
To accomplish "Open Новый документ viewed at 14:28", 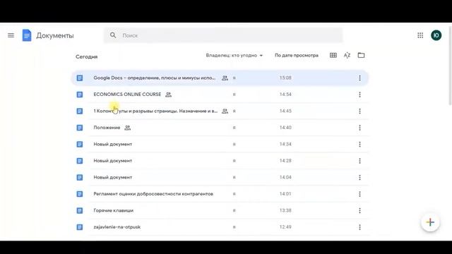I will point(113,161).
